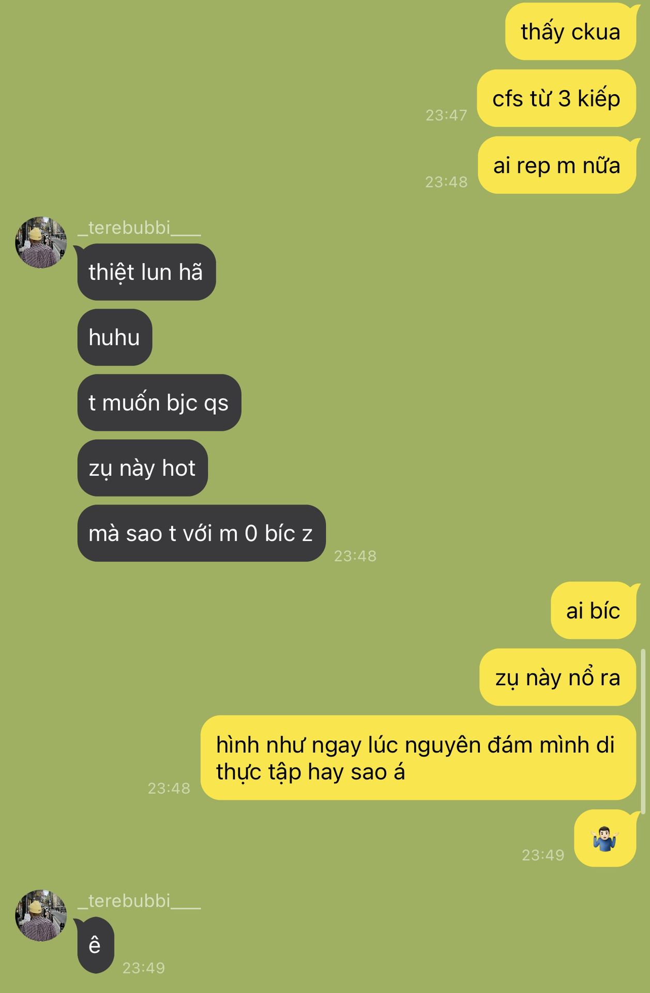
Task: Tap the "thấy ckua" message bubble
Action: [570, 32]
